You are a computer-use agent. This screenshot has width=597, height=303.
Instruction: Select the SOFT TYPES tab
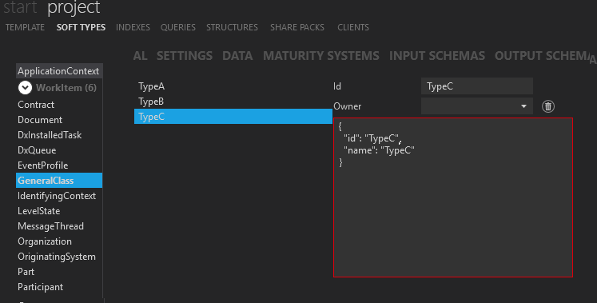pos(81,27)
